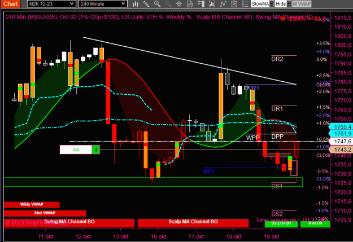Click the Time remaining countdown text
Image resolution: width=353 pixels, height=242 pixels.
point(291,220)
